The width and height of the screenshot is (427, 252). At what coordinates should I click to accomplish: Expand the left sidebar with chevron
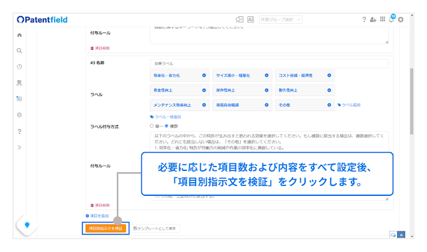[19, 147]
